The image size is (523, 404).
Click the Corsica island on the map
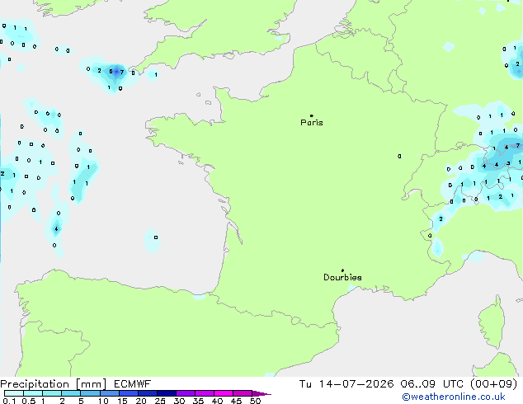492,322
